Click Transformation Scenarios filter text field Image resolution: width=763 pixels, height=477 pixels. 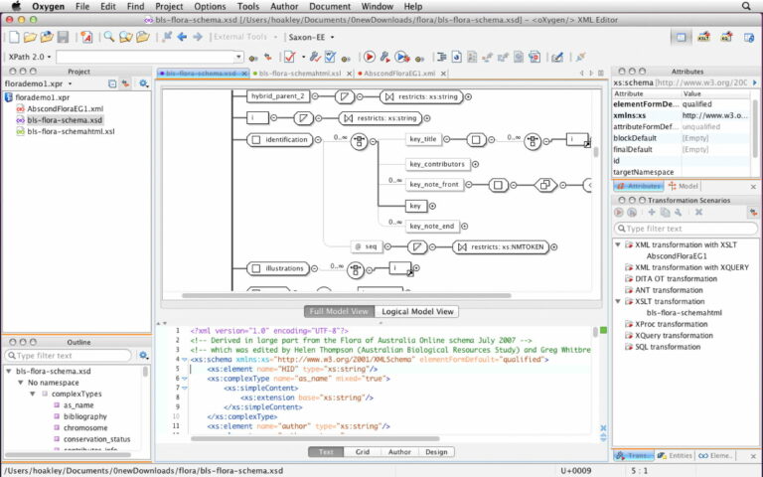click(x=687, y=229)
